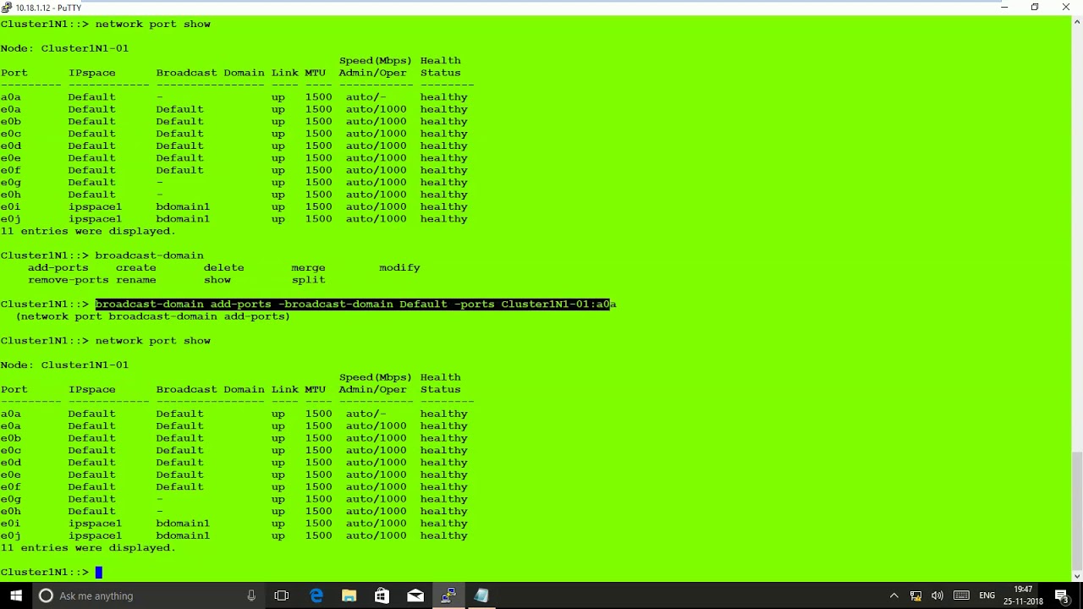Click 'remove-ports' in the command options list
This screenshot has height=609, width=1083.
coord(68,280)
